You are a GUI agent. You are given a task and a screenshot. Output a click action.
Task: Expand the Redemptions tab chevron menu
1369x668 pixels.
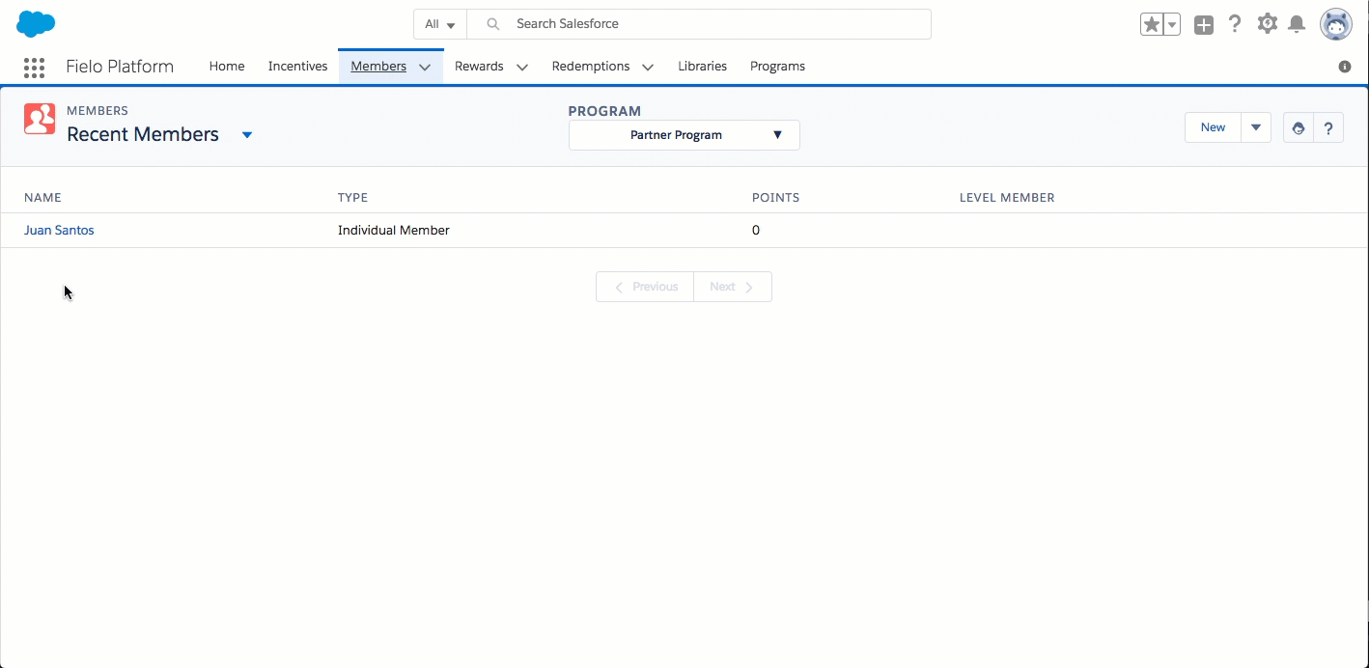[648, 67]
